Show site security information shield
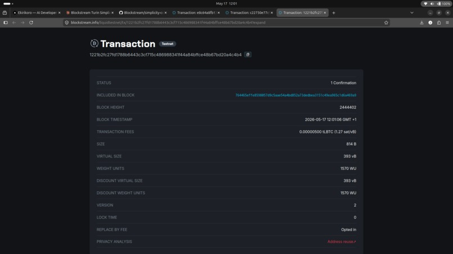The height and width of the screenshot is (254, 453). [x=67, y=22]
